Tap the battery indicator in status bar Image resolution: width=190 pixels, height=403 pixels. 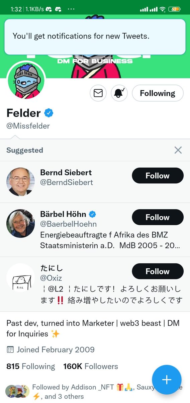pos(174,9)
